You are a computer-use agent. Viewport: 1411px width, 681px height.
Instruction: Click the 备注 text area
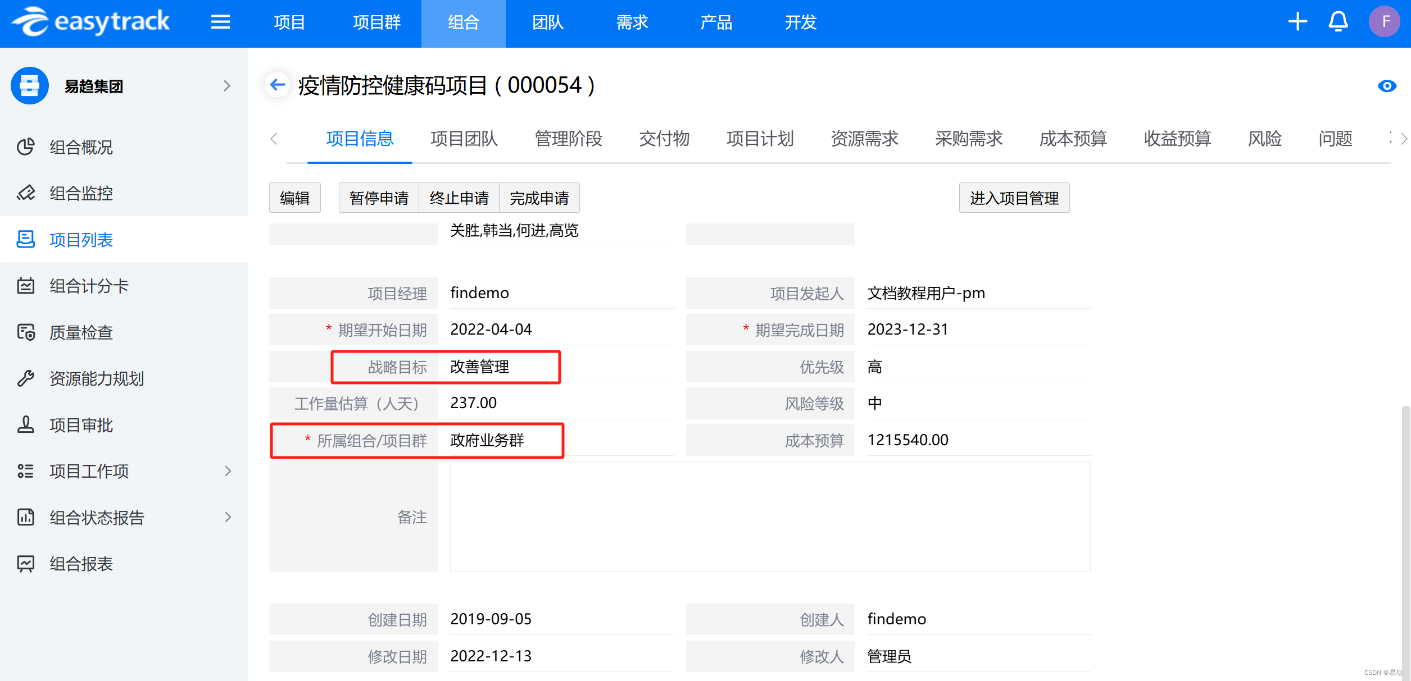click(x=770, y=517)
